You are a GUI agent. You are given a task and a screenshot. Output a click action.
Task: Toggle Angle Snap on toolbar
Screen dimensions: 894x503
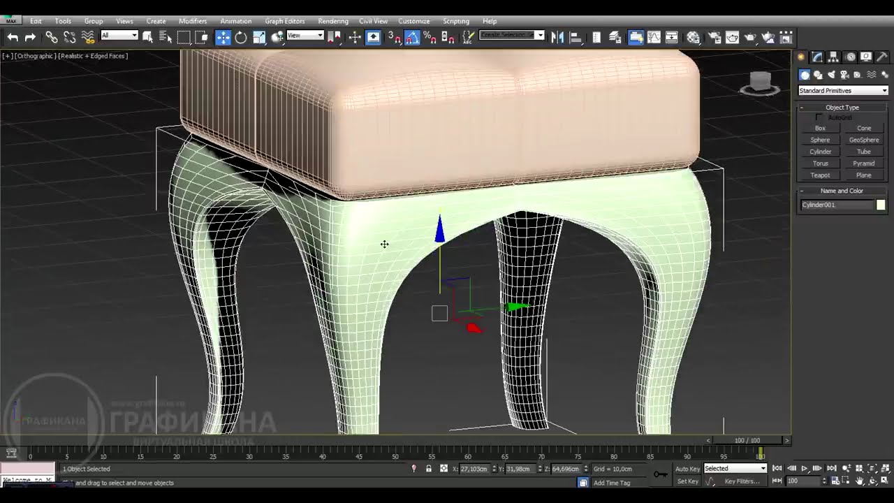tap(413, 37)
